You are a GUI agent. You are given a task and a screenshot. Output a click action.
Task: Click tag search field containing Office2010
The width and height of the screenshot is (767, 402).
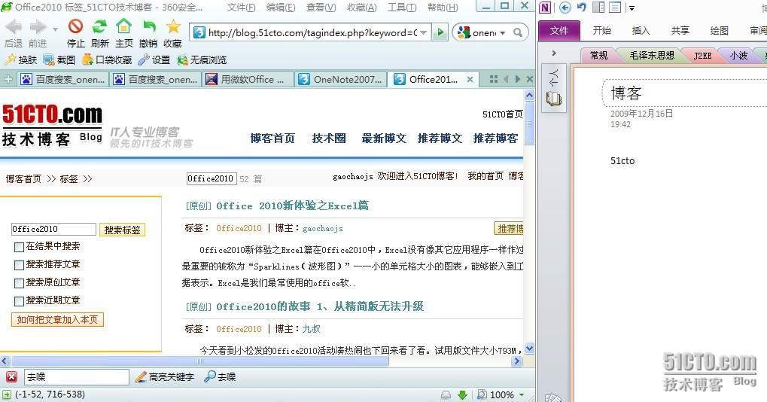[x=53, y=229]
